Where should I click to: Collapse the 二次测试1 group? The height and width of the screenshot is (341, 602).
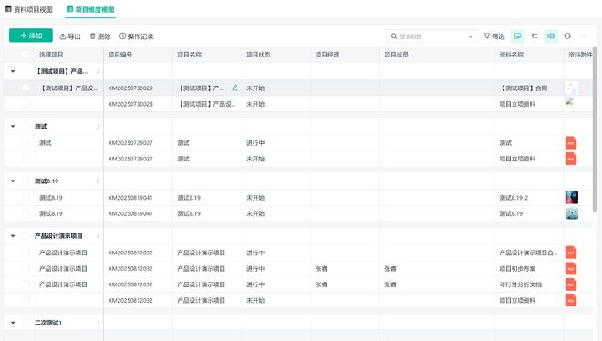click(x=13, y=323)
